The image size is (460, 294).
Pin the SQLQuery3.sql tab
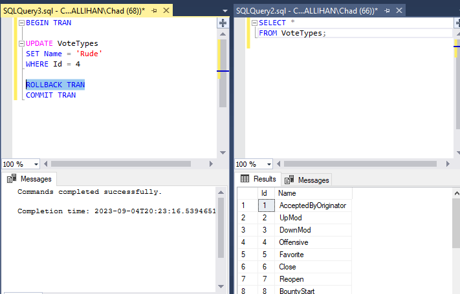[154, 11]
